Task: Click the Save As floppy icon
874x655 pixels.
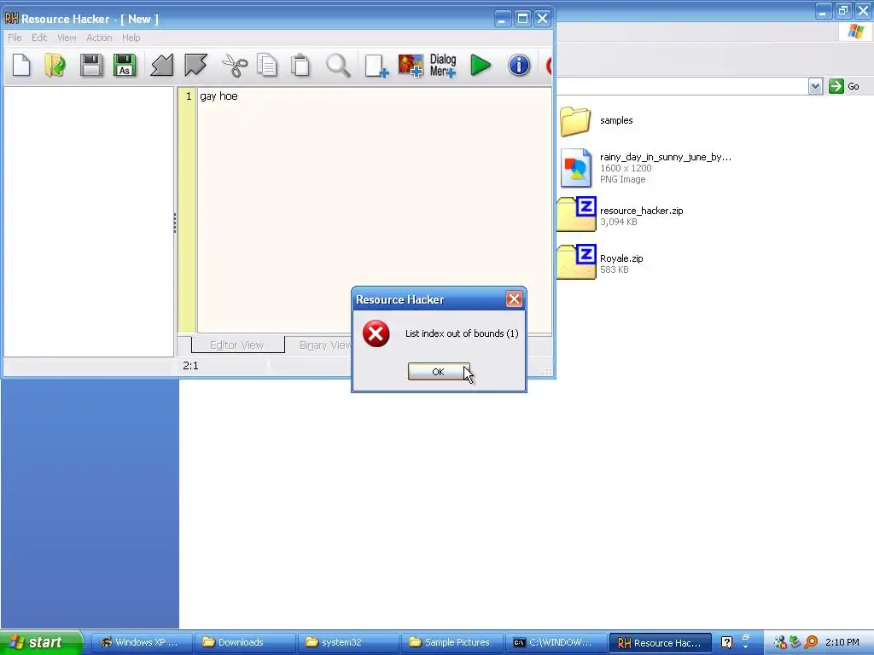Action: coord(125,65)
